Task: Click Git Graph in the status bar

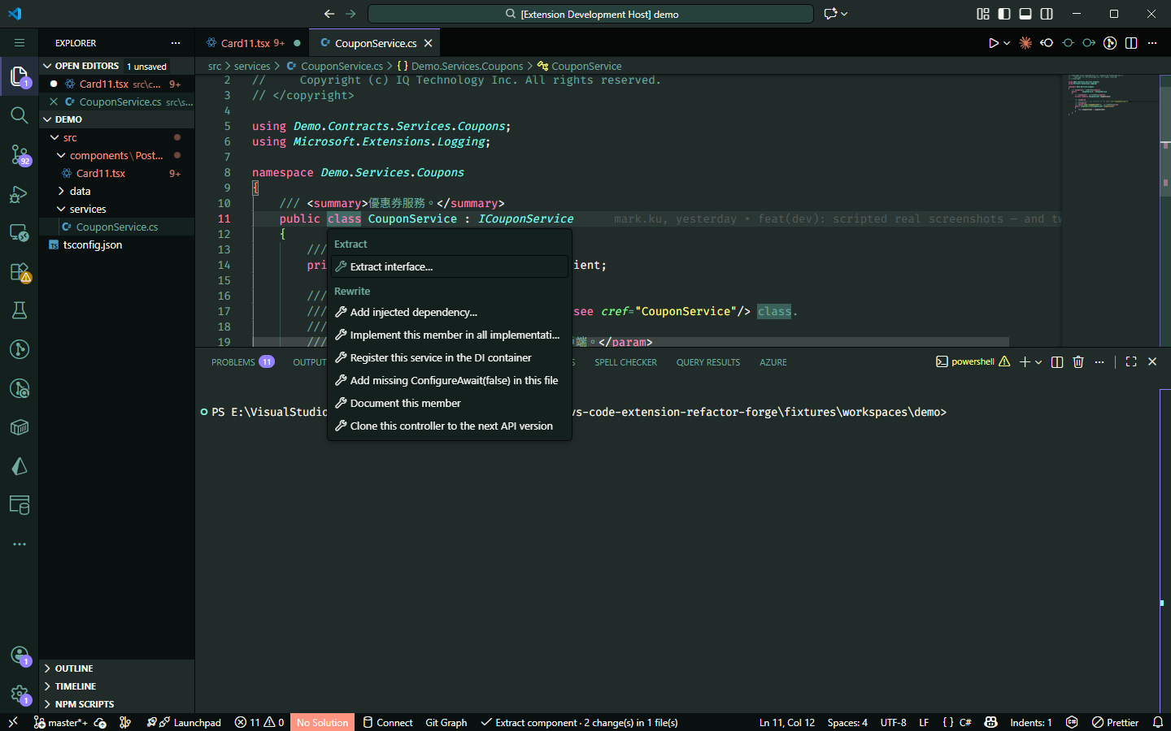Action: [446, 722]
